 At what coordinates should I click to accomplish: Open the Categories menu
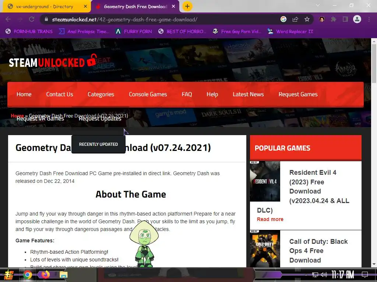[101, 94]
